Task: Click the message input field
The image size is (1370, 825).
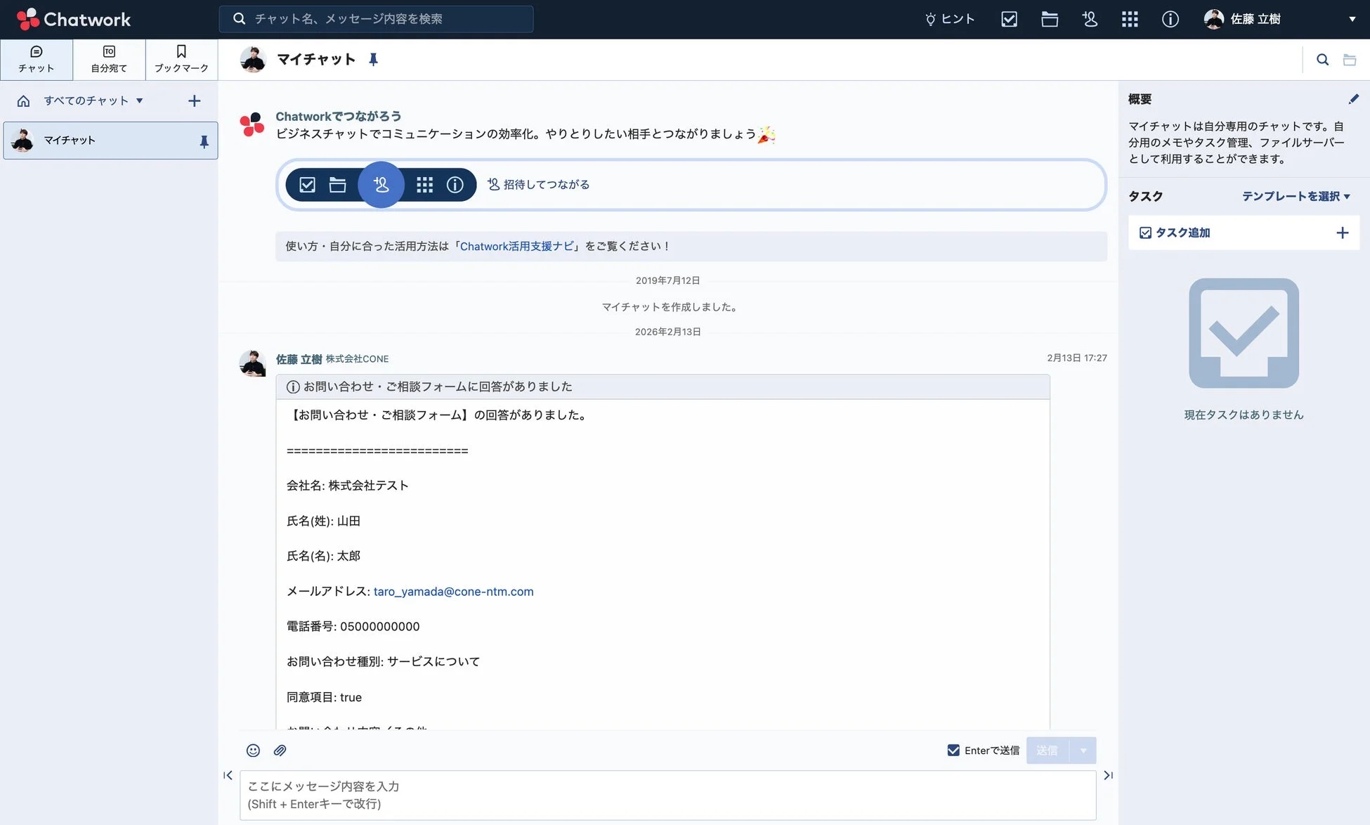Action: click(667, 794)
